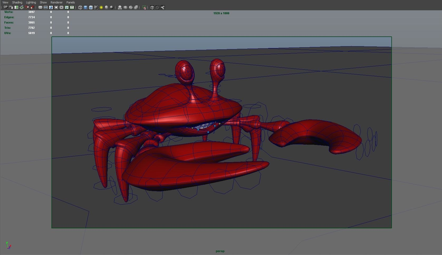Click the persp camera label
The height and width of the screenshot is (255, 442).
click(x=220, y=251)
